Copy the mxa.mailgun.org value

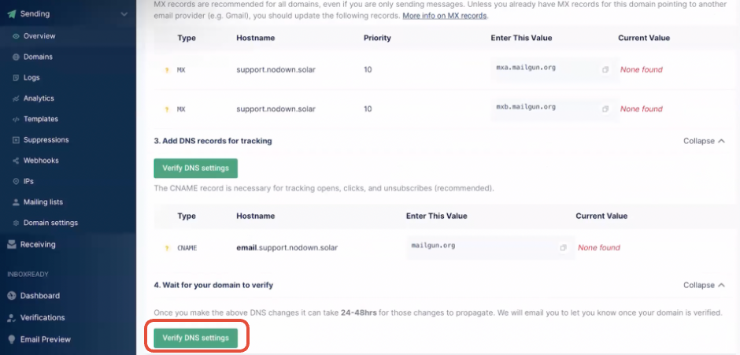(605, 70)
